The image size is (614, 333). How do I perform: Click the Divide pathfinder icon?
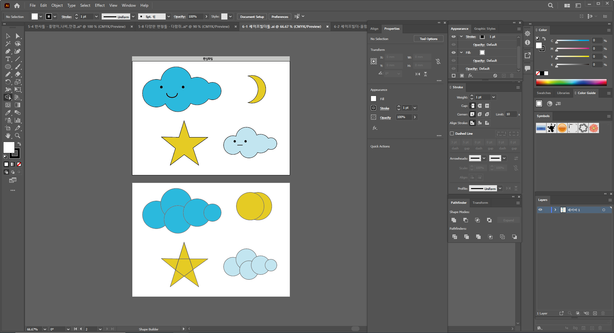[455, 237]
